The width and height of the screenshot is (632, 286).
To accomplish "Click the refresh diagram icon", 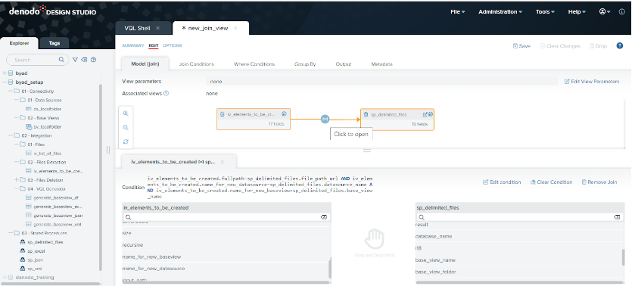I will 126,141.
